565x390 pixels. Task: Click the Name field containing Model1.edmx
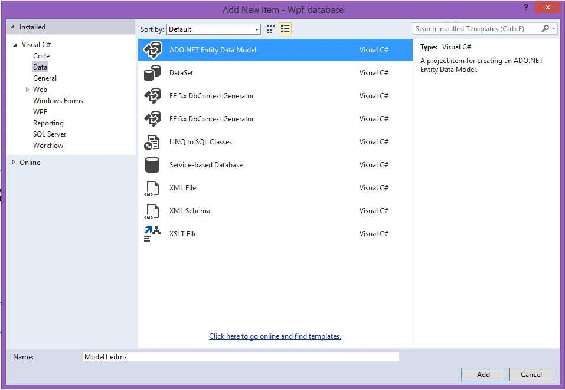(x=241, y=357)
